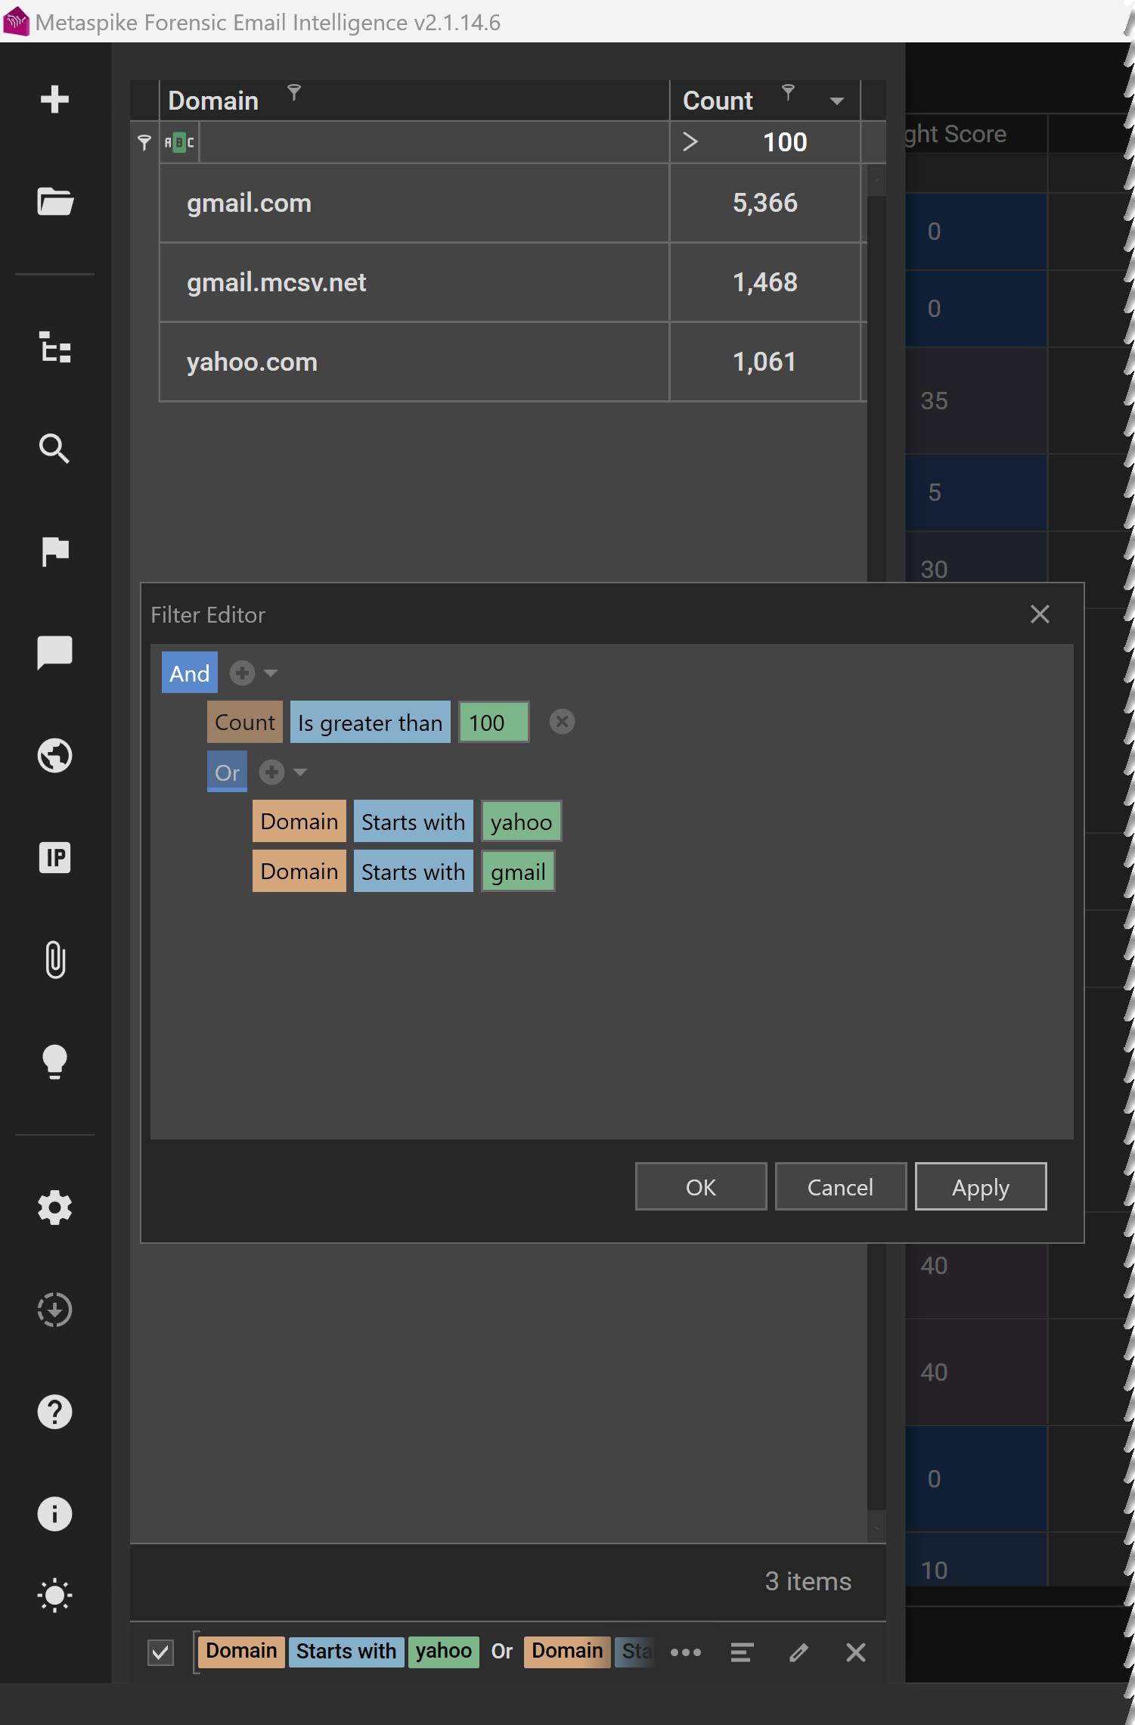Expand the And group dropdown arrow
The width and height of the screenshot is (1135, 1725).
(271, 673)
